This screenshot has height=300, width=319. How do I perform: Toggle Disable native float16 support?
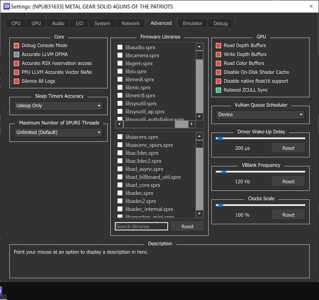coord(218,81)
